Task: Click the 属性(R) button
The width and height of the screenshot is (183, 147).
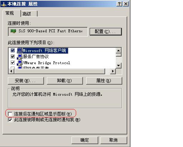Action: pos(104,81)
